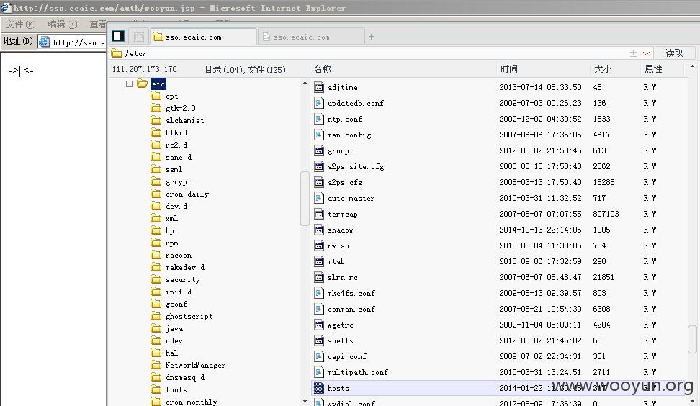Select the ntp.conf file icon
The width and height of the screenshot is (700, 406).
tap(319, 119)
